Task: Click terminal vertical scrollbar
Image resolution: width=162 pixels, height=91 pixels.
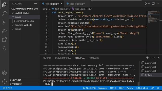Action: coord(138,84)
